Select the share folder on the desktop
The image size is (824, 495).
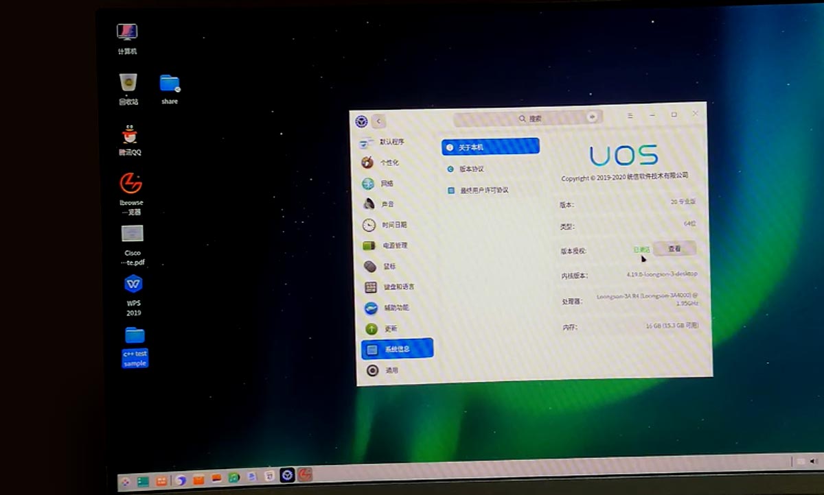170,89
